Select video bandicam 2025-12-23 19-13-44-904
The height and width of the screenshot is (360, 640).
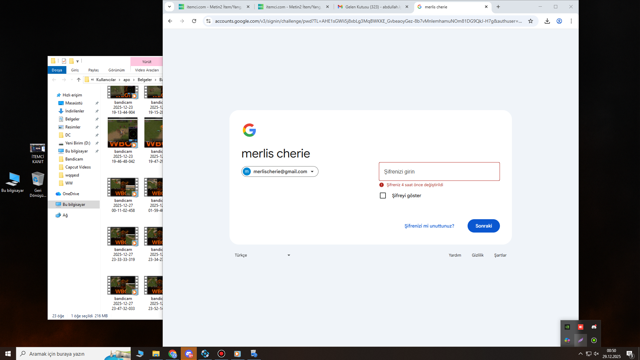(123, 100)
